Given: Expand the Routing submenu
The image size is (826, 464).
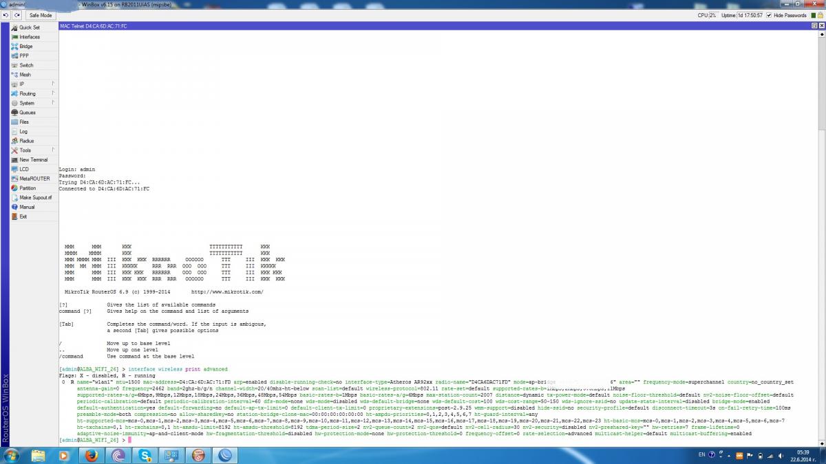Looking at the screenshot, I should tap(28, 93).
